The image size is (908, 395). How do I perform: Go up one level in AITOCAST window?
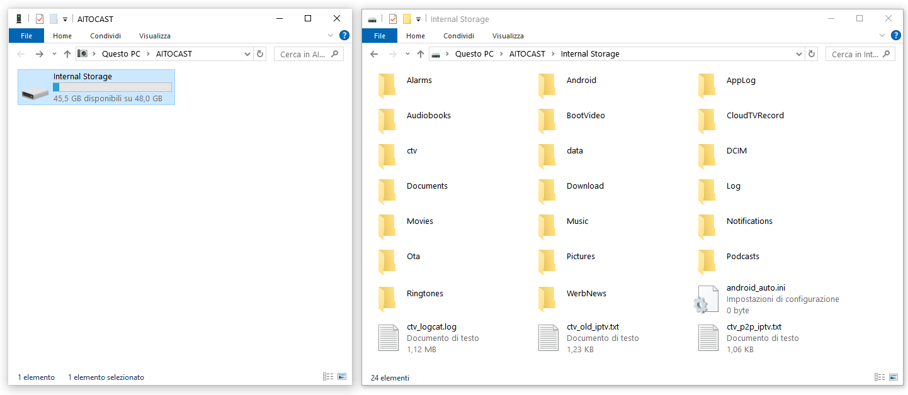point(67,54)
